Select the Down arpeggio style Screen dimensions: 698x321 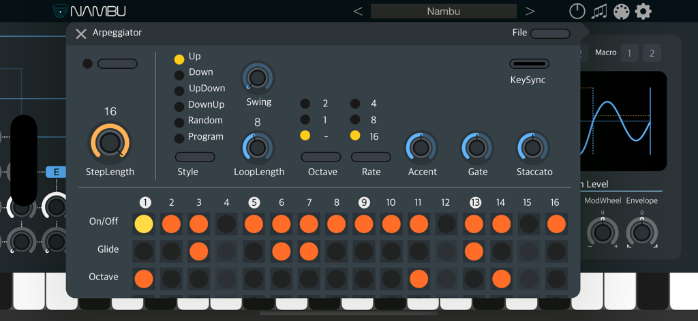click(x=179, y=75)
